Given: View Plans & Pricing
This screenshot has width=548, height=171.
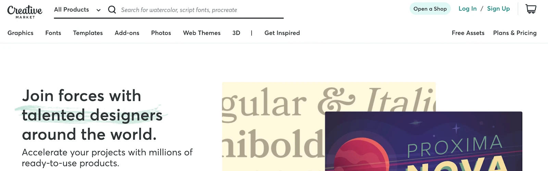Looking at the screenshot, I should (515, 33).
